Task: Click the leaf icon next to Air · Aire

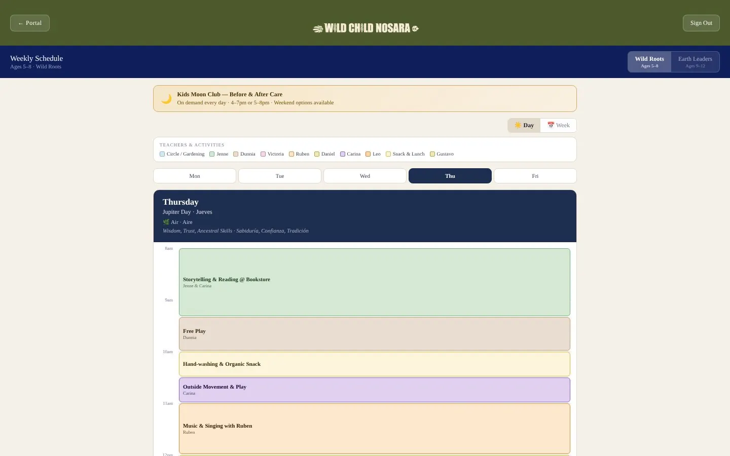Action: [166, 222]
